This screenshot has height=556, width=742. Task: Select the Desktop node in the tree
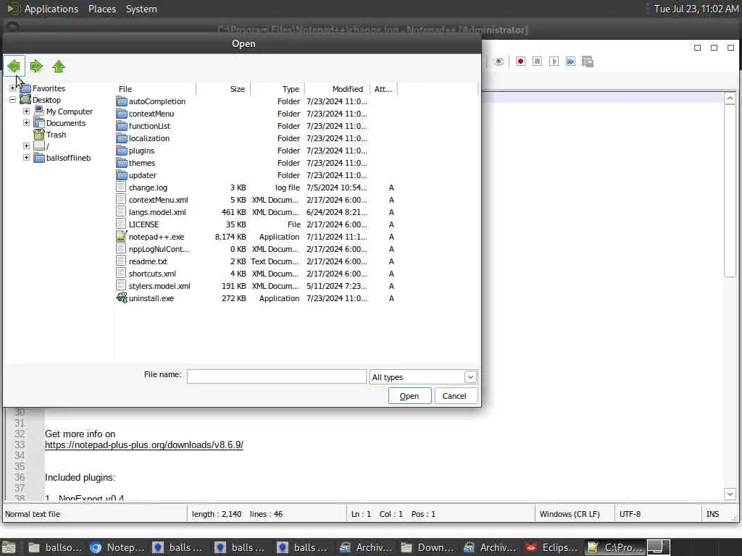(x=46, y=100)
